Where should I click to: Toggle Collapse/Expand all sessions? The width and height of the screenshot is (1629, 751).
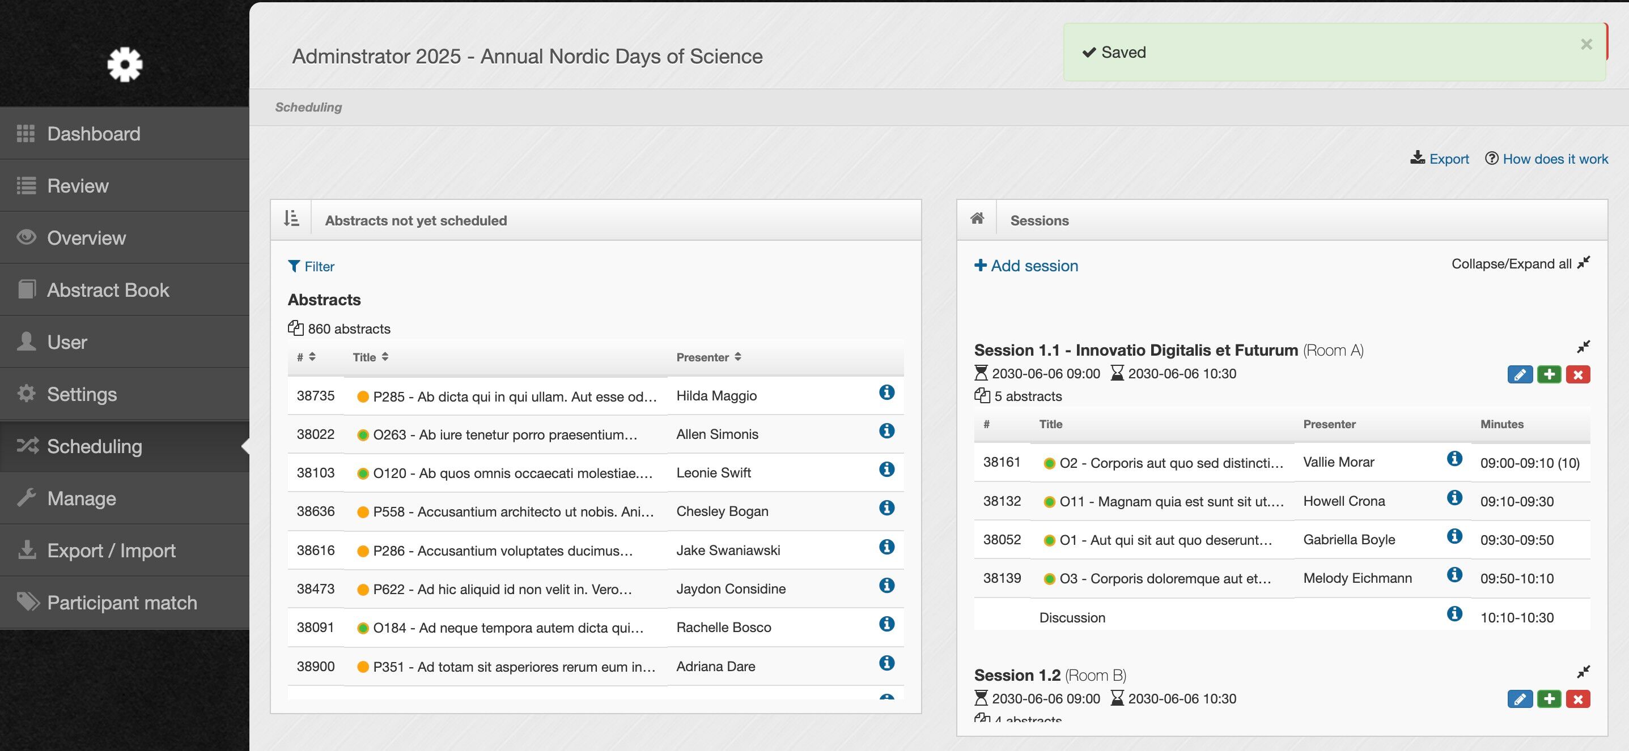pos(1583,263)
